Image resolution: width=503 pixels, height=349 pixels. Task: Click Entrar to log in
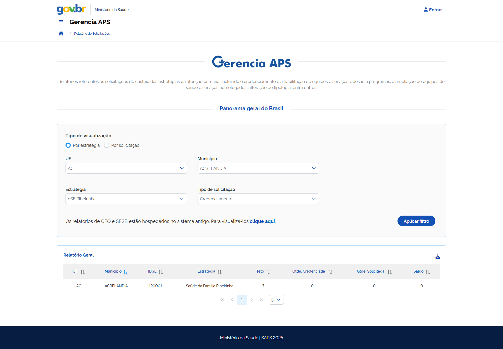[x=433, y=10]
